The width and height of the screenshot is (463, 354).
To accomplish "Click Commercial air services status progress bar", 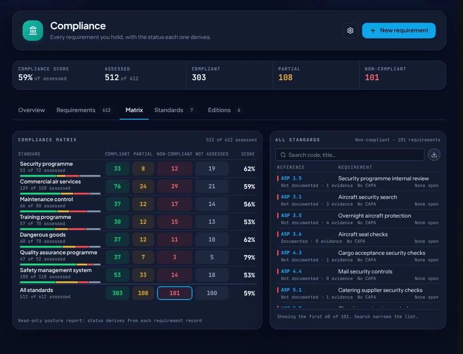I will 60,194.
